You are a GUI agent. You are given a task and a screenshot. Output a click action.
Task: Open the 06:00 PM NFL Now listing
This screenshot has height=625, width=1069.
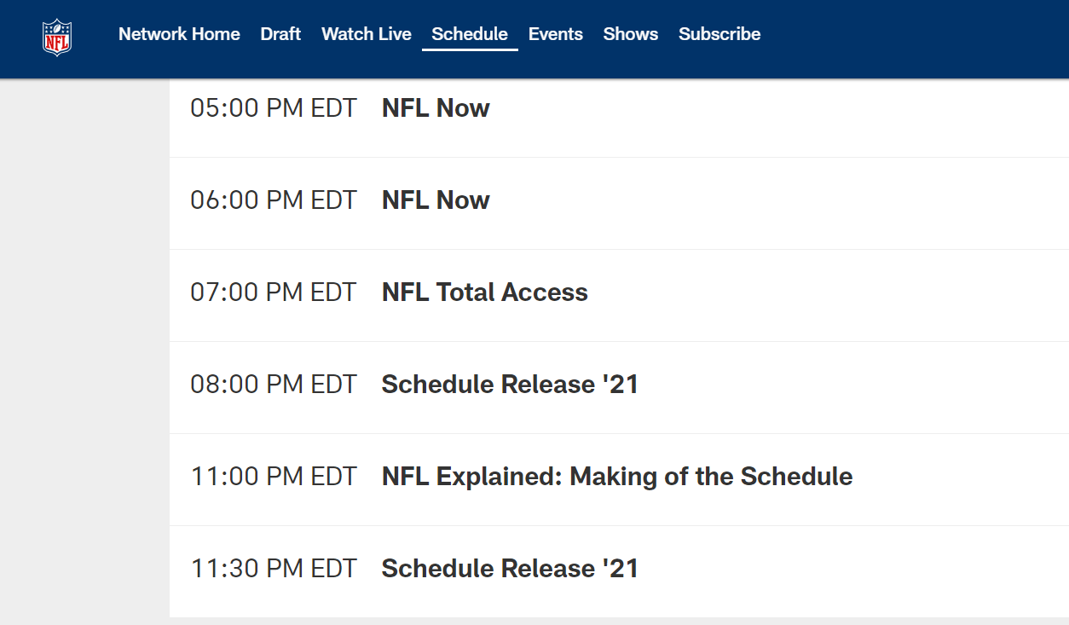(x=436, y=200)
